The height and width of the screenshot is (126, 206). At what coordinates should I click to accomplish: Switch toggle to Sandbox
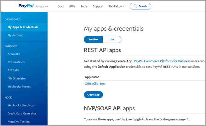(x=93, y=39)
